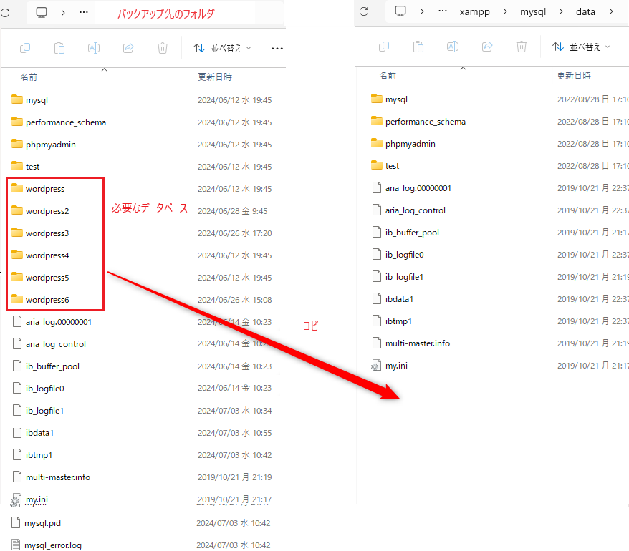Click the share icon in right window toolbar
The image size is (629, 551).
[487, 47]
